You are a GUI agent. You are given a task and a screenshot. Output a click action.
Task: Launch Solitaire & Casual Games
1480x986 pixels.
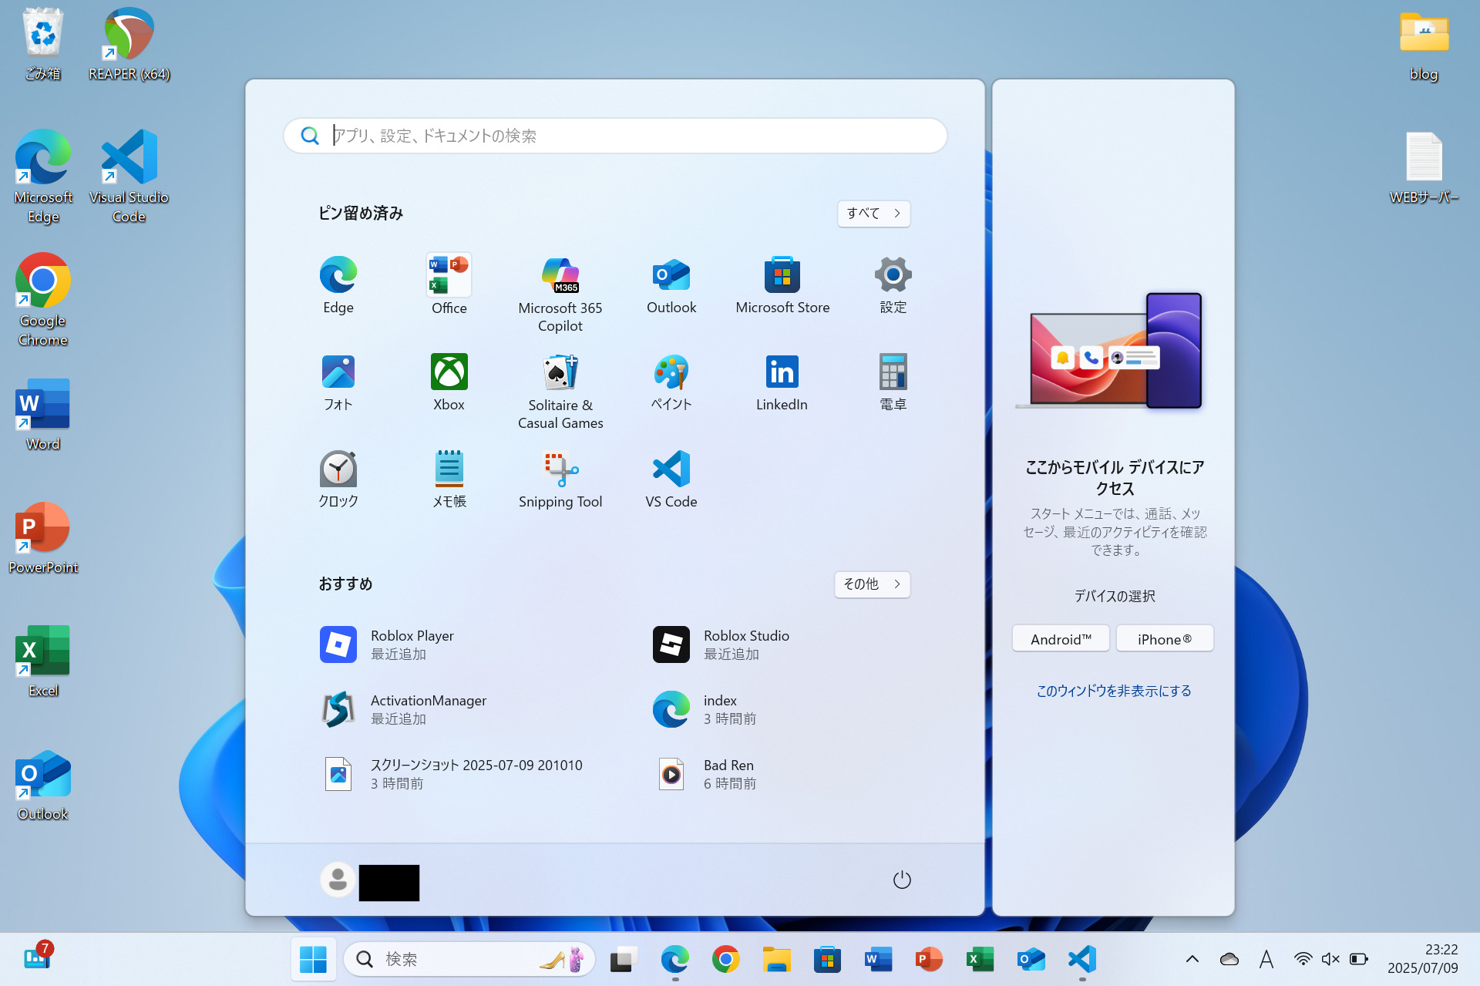pyautogui.click(x=560, y=390)
